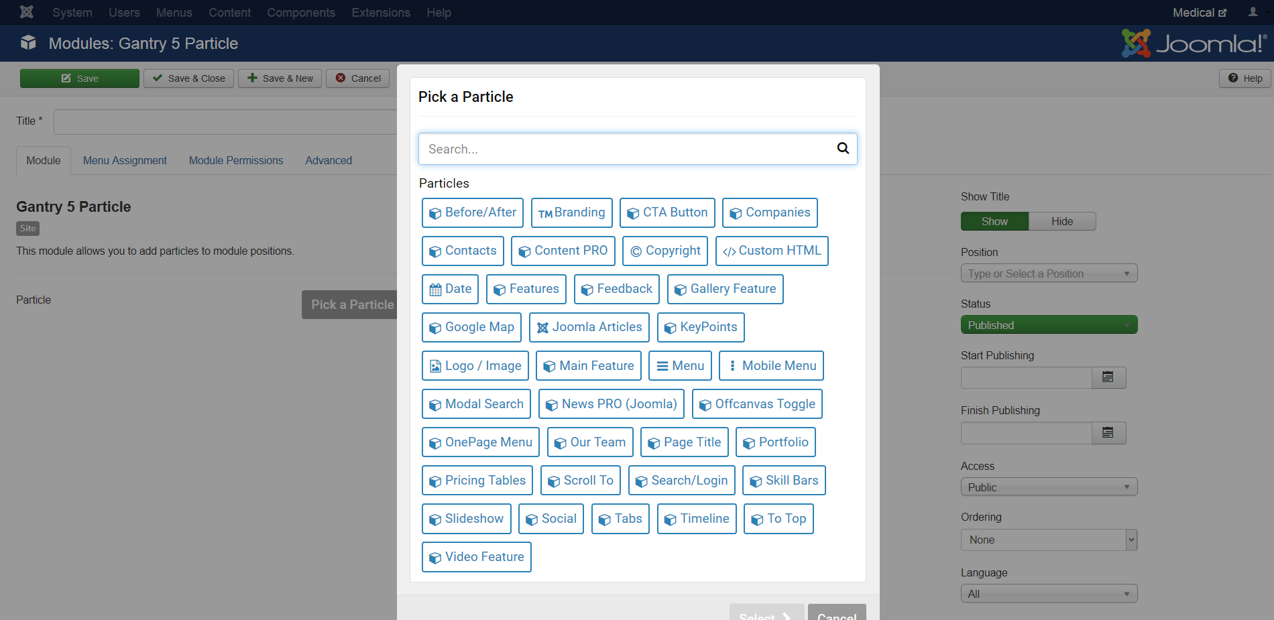This screenshot has width=1274, height=620.
Task: Expand the Position dropdown
Action: [1049, 273]
